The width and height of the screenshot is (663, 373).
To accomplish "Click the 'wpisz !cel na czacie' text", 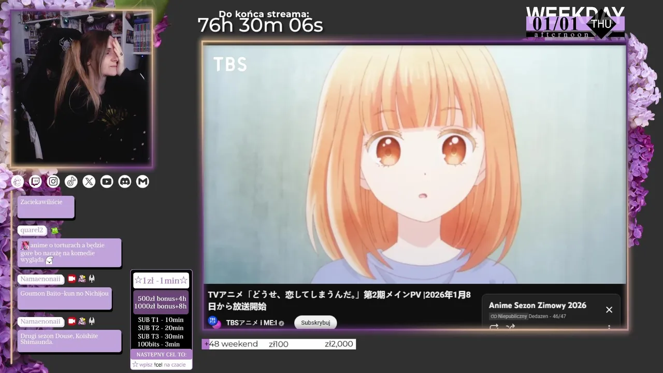I will [x=162, y=365].
